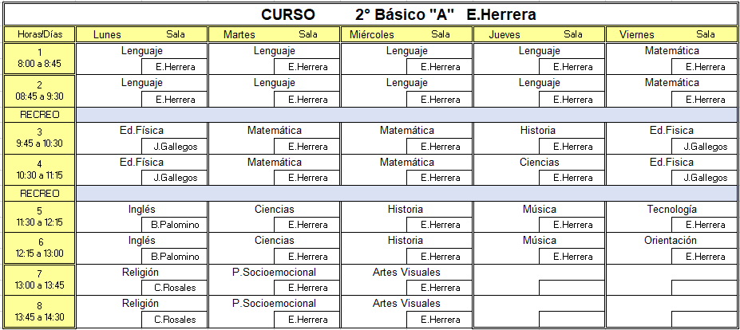740x330 pixels.
Task: Select the Horas/Días header cell
Action: (x=40, y=34)
